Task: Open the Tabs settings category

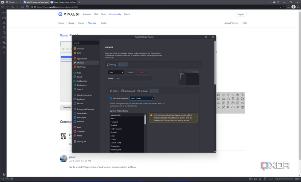Action: pyautogui.click(x=86, y=73)
